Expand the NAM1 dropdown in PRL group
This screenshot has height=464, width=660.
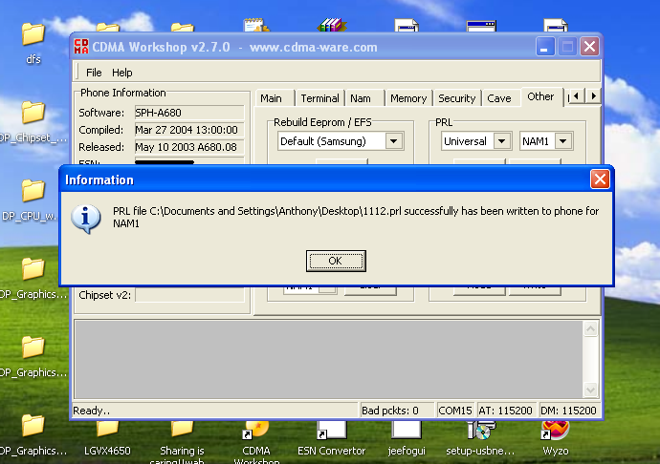tap(562, 141)
